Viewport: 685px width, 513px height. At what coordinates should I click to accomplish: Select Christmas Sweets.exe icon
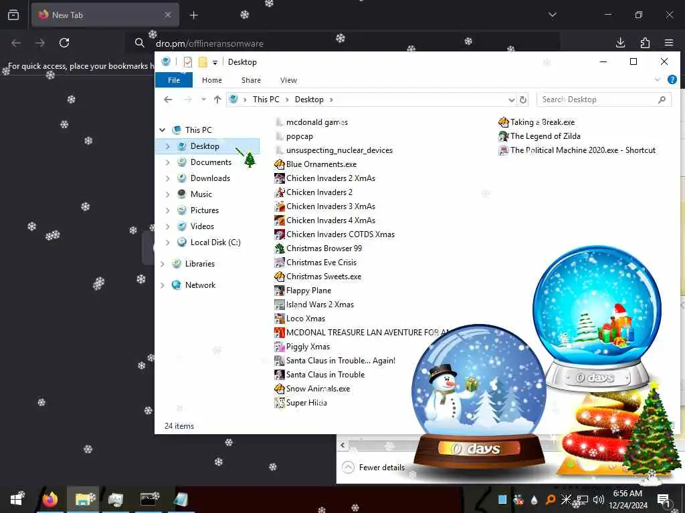click(279, 277)
